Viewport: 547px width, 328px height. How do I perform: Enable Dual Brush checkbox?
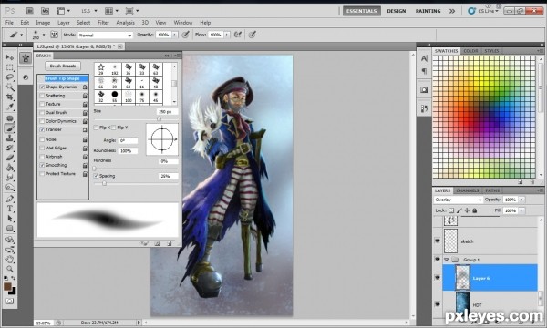42,113
